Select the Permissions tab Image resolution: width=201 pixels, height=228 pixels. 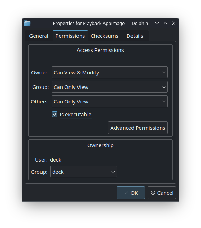point(70,36)
